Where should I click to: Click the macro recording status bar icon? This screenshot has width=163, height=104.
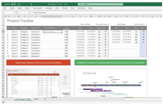(x=3, y=102)
